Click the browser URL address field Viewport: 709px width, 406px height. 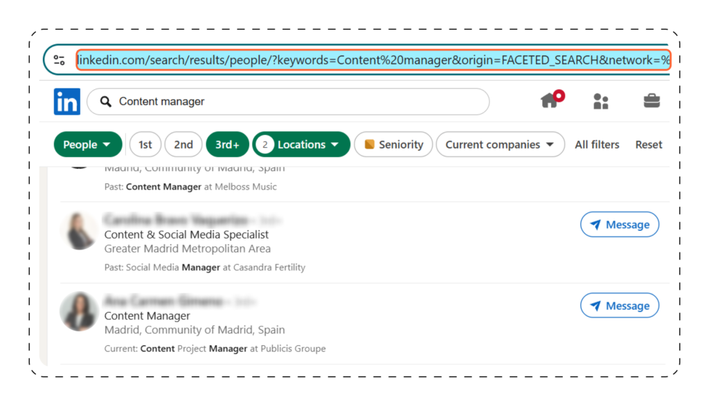[x=373, y=60]
